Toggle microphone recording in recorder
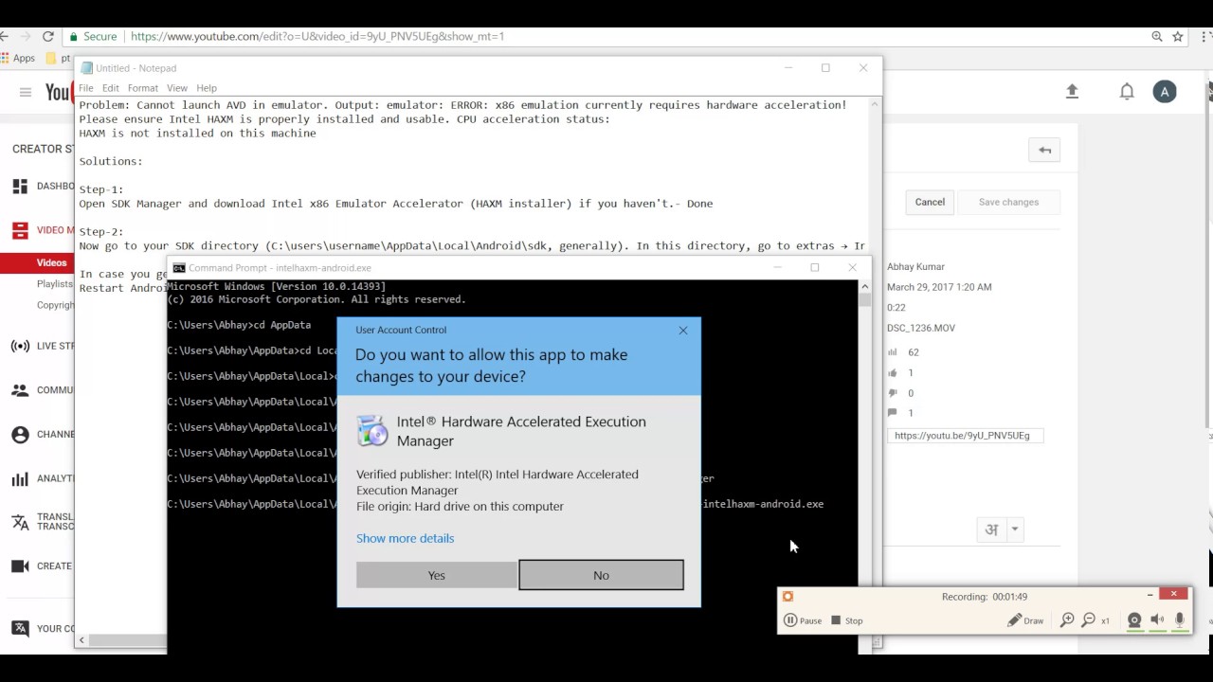 click(x=1180, y=620)
